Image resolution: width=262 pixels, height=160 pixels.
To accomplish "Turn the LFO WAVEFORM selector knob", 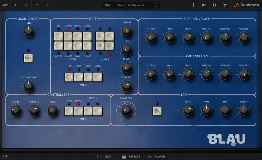I will pos(126,110).
